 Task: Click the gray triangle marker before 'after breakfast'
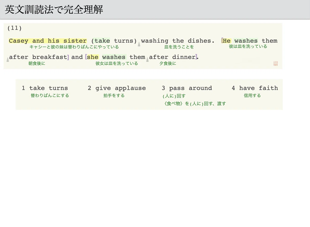point(7,60)
